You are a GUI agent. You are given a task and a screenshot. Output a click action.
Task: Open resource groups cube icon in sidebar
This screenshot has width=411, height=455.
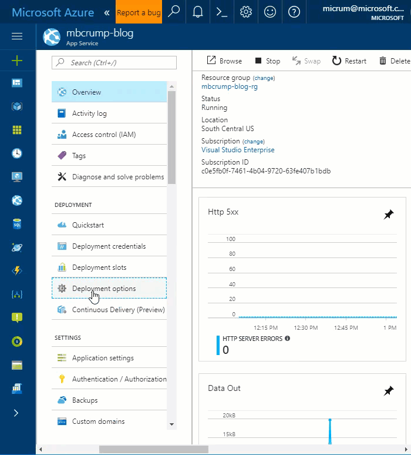(17, 106)
